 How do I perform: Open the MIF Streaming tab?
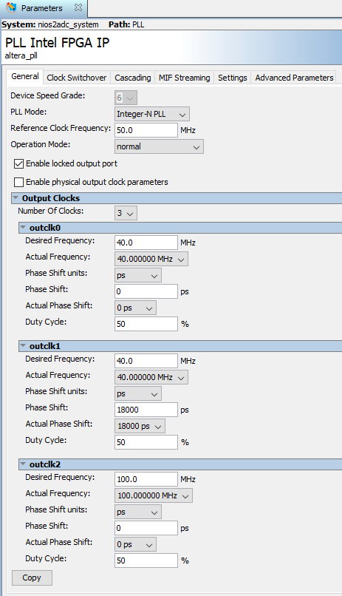point(184,78)
